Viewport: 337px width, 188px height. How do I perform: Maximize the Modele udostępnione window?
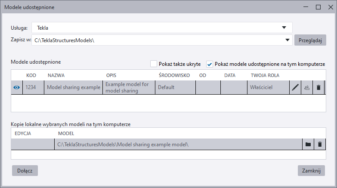[318, 7]
